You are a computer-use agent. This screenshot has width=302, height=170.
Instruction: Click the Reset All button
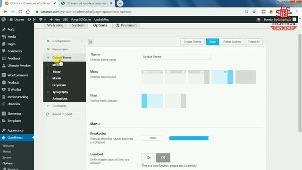(254, 42)
